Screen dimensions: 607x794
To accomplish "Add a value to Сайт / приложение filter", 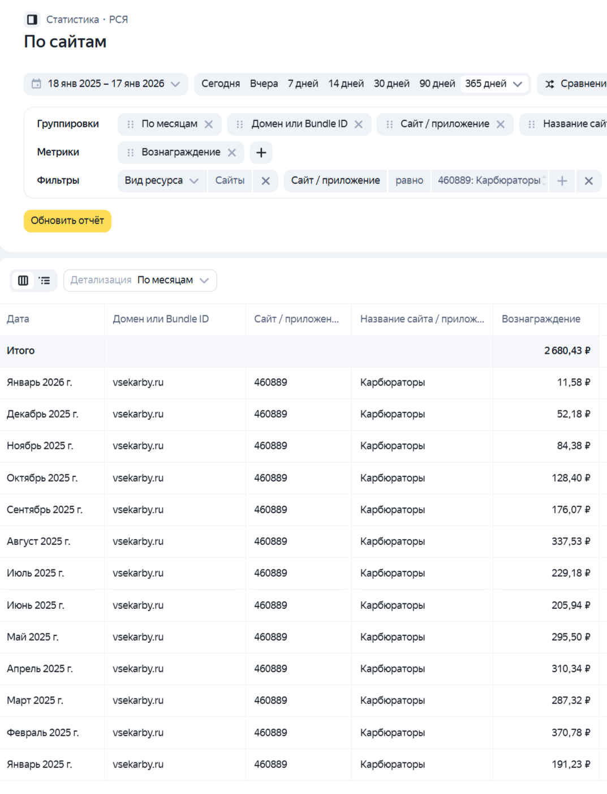I will coord(562,181).
